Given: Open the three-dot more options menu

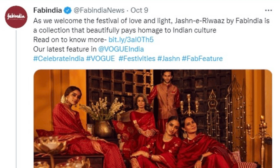Looking at the screenshot, I should pos(269,11).
